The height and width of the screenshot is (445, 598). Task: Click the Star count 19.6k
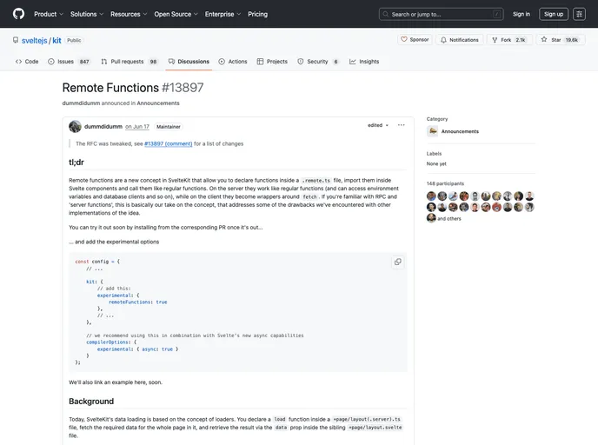click(571, 40)
